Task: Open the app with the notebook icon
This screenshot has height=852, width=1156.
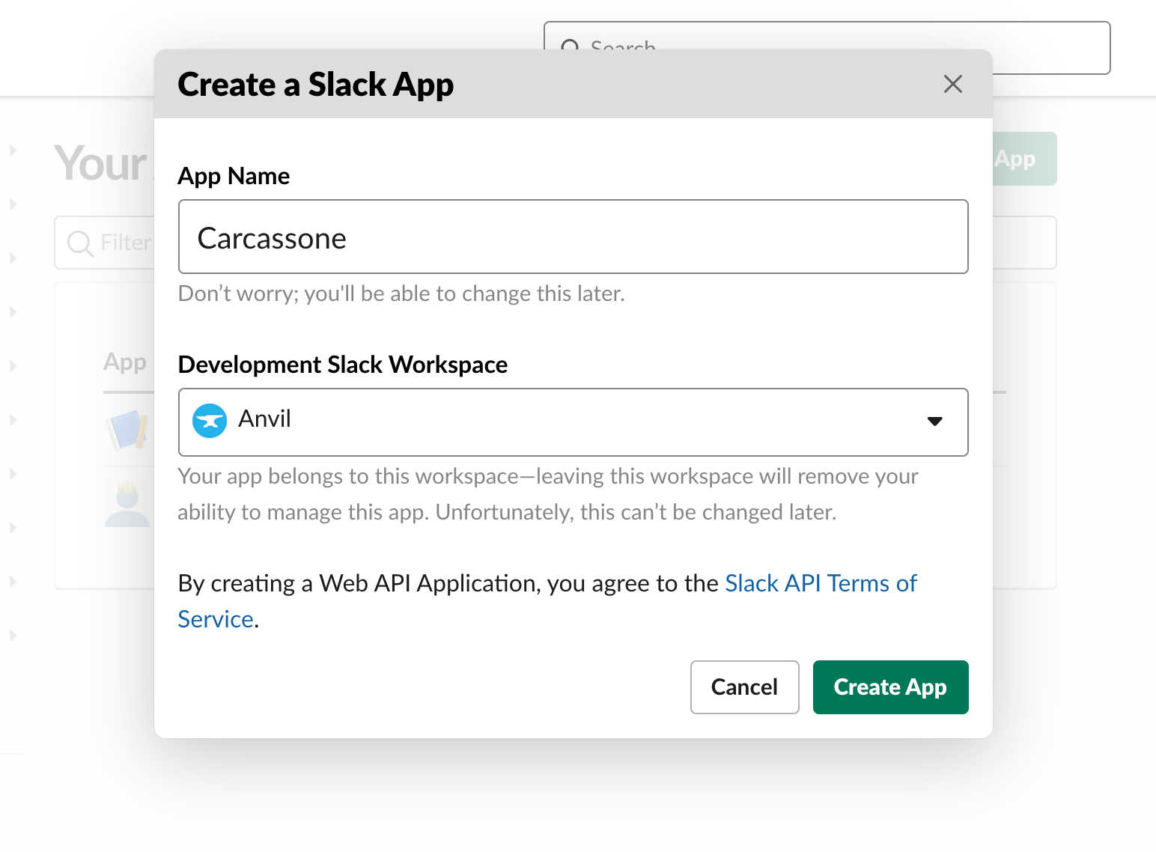Action: click(x=127, y=430)
